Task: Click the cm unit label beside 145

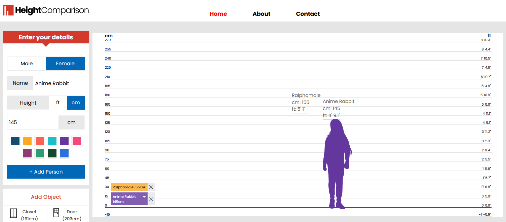Action: (x=72, y=122)
